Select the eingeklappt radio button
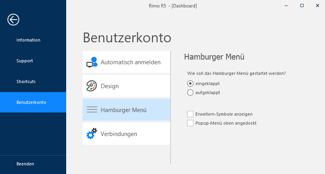Viewport: 325px width, 174px height. point(190,83)
